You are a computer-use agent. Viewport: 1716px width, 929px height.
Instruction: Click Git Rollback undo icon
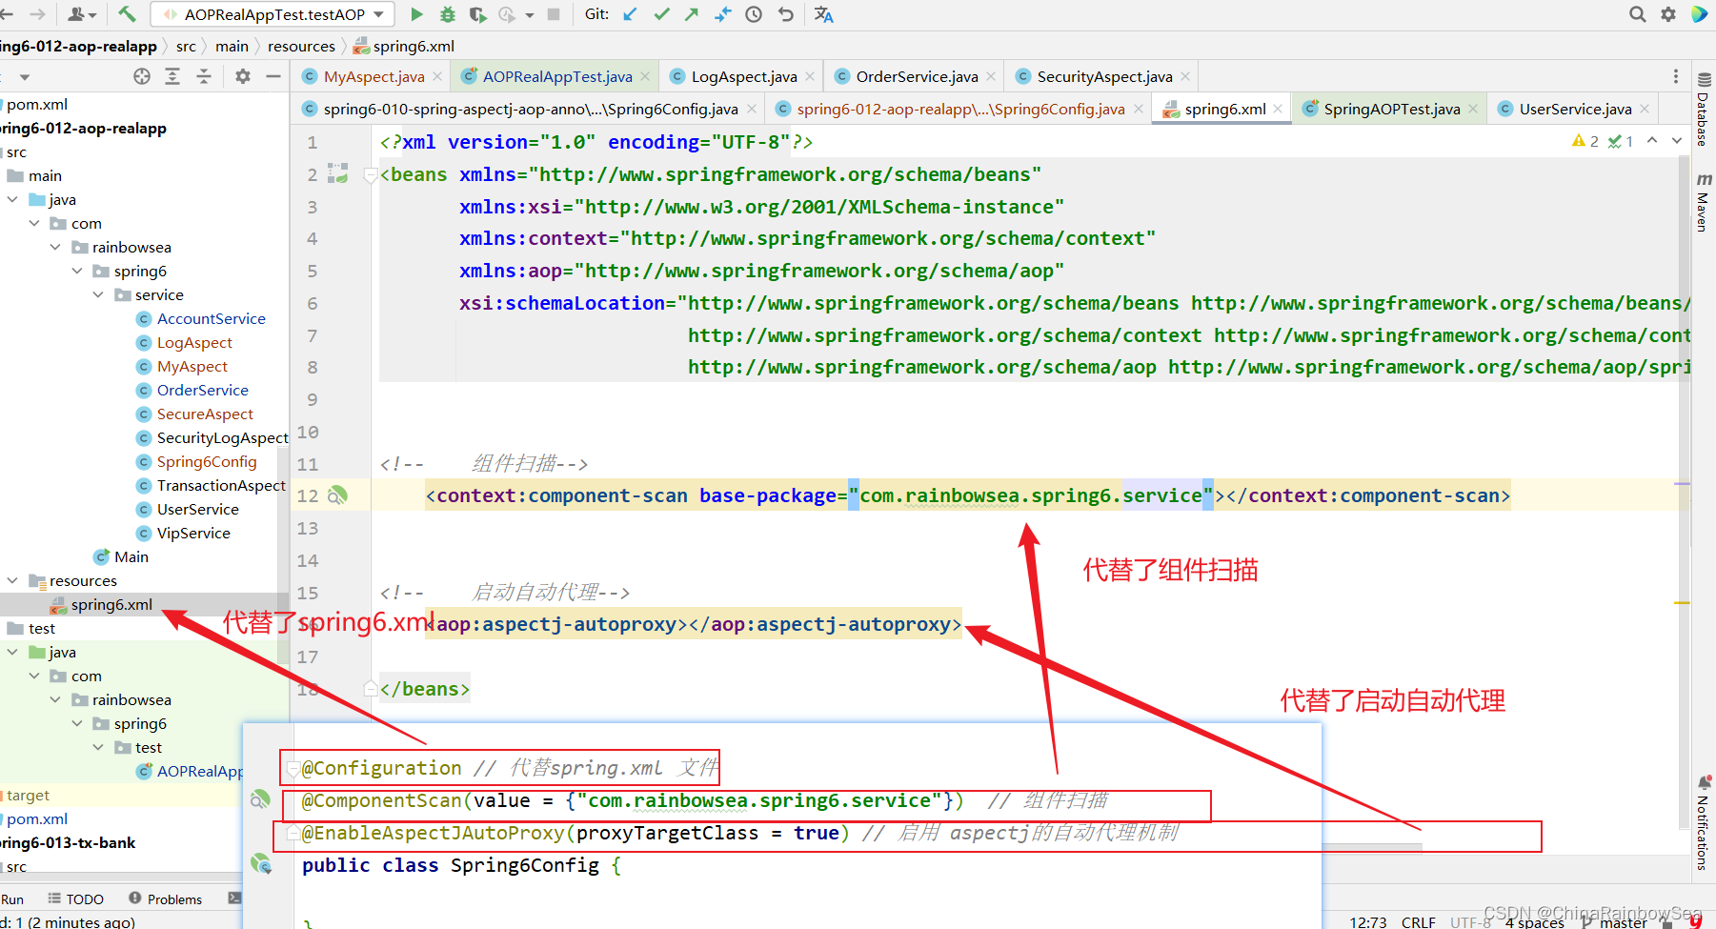[x=785, y=14]
